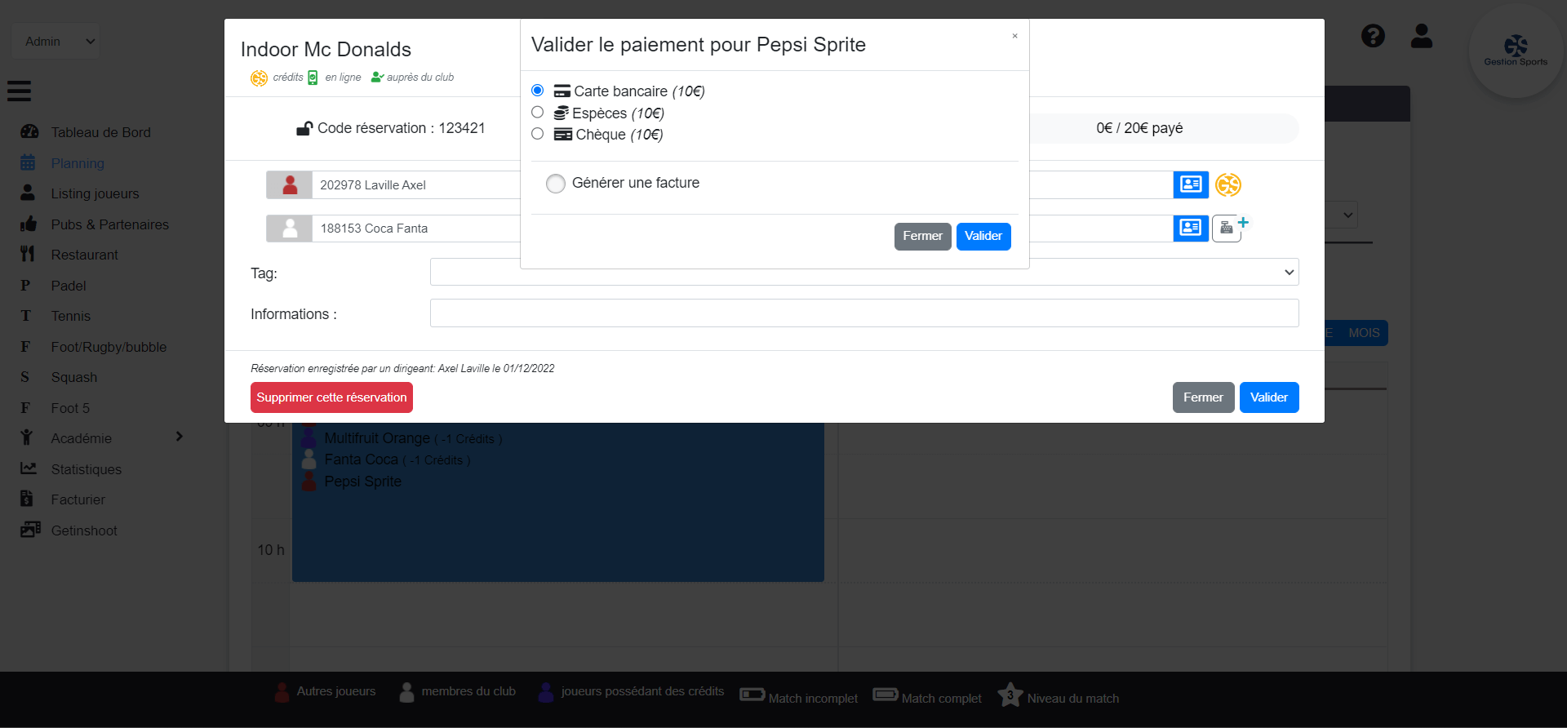Click the Informations input field
The width and height of the screenshot is (1567, 728).
click(864, 313)
